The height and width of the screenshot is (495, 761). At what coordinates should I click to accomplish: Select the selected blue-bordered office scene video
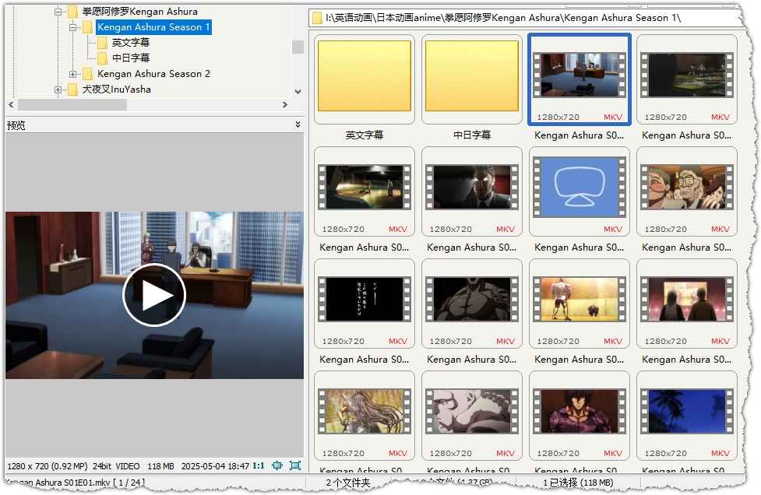coord(580,78)
